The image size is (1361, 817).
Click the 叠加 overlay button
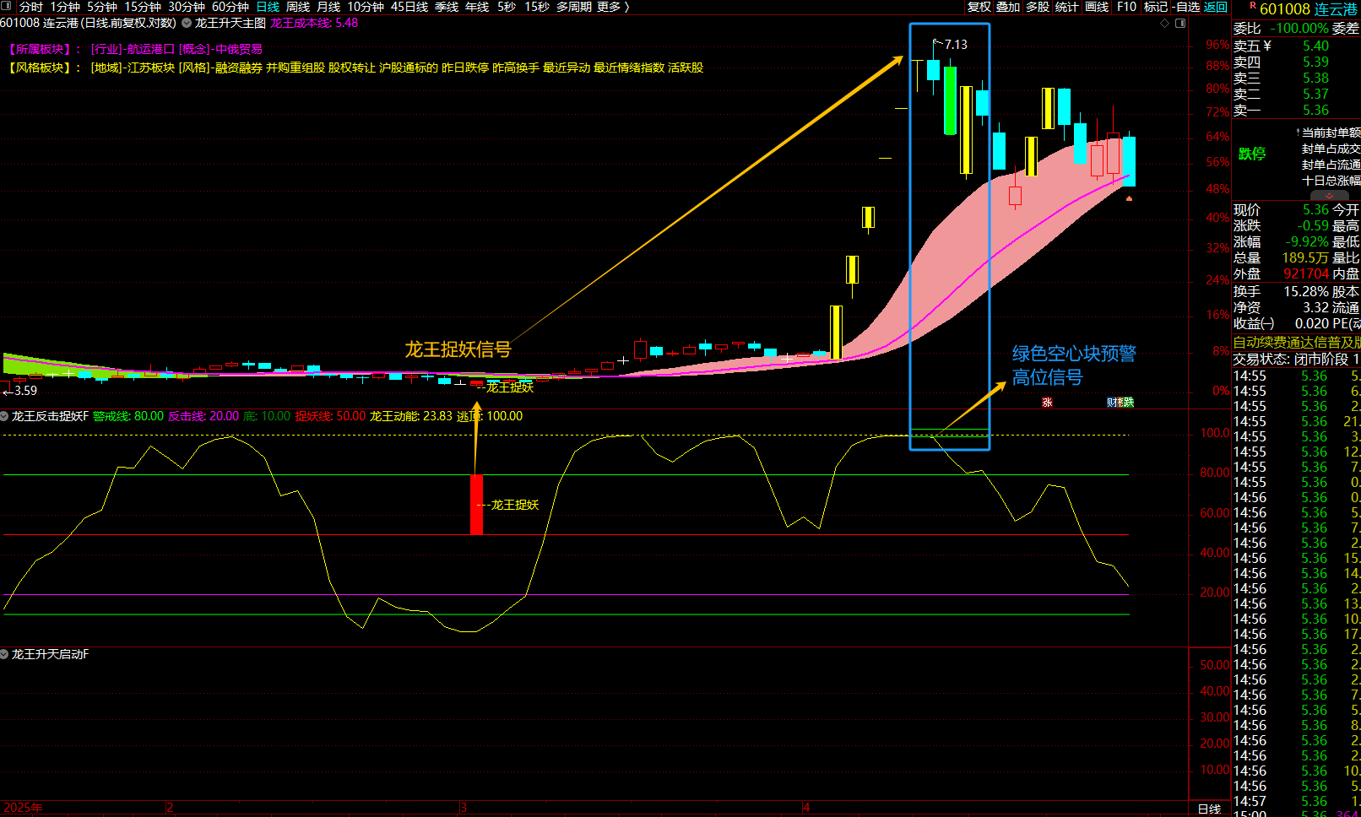pos(1008,7)
